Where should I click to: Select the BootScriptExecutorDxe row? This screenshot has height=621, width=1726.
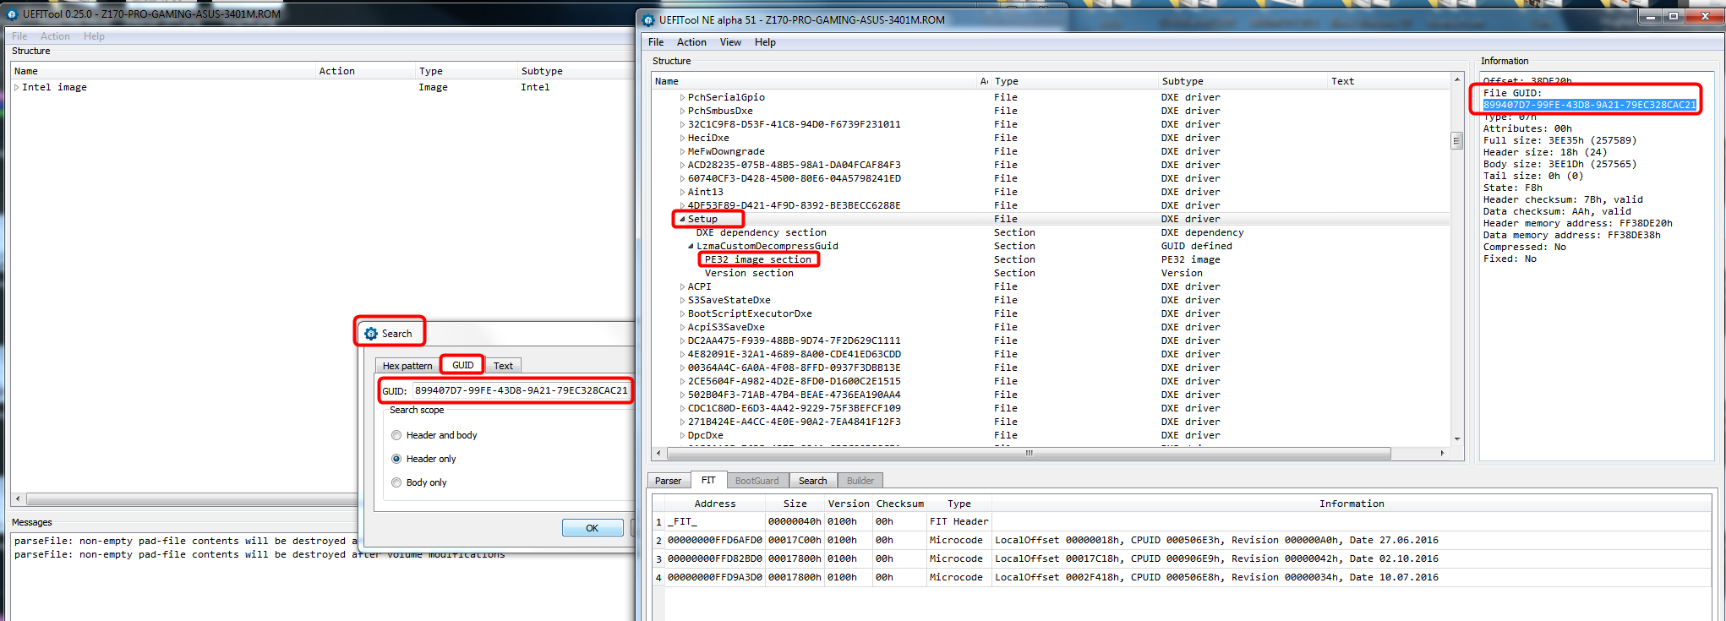coord(749,313)
